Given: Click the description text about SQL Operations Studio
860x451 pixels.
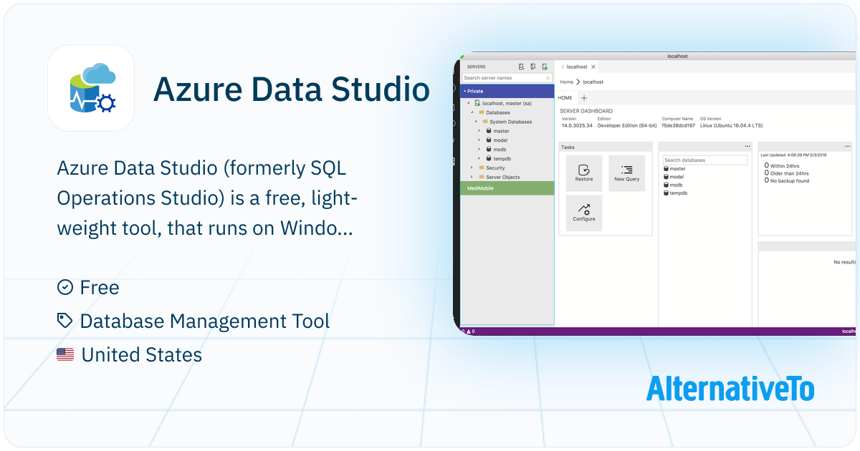Looking at the screenshot, I should pos(207,200).
